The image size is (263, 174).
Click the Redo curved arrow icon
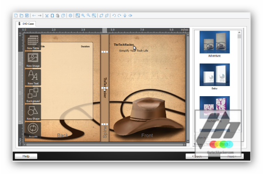point(119,16)
